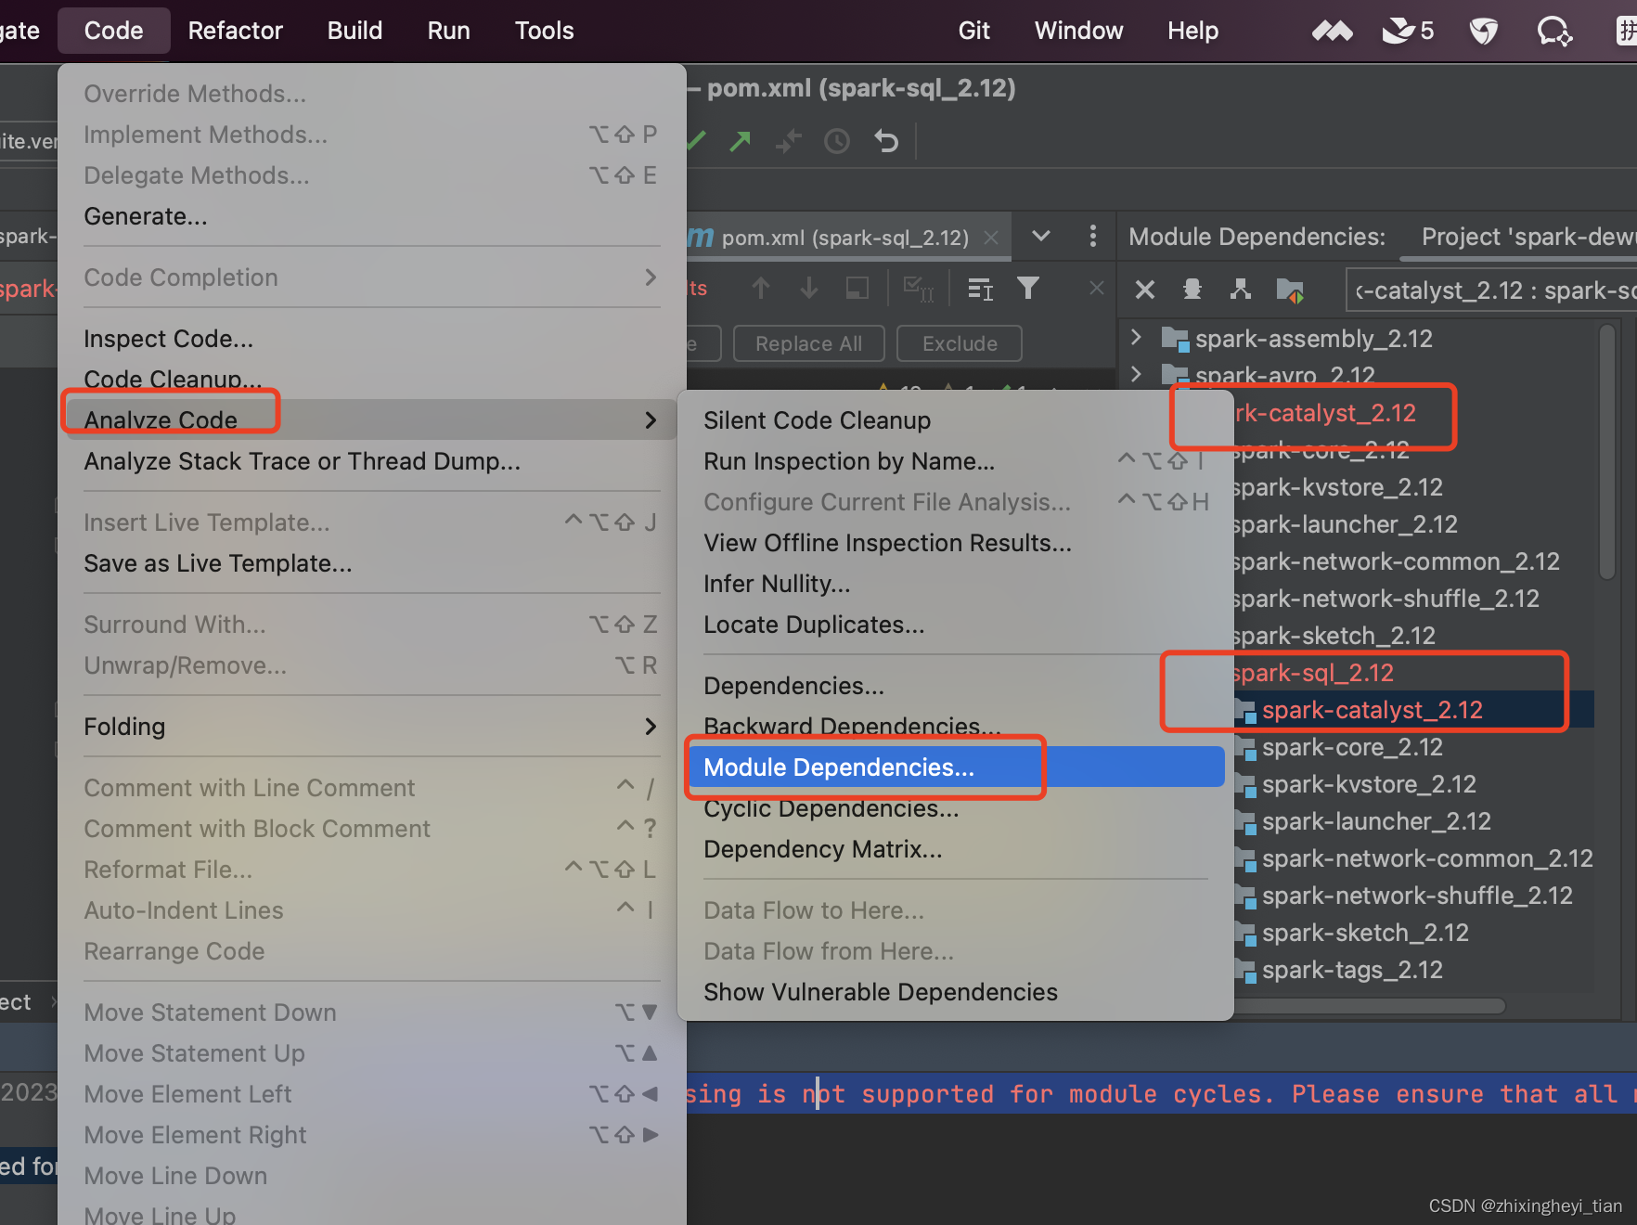The width and height of the screenshot is (1637, 1225).
Task: Open the editor tab options kebab menu
Action: [1092, 236]
